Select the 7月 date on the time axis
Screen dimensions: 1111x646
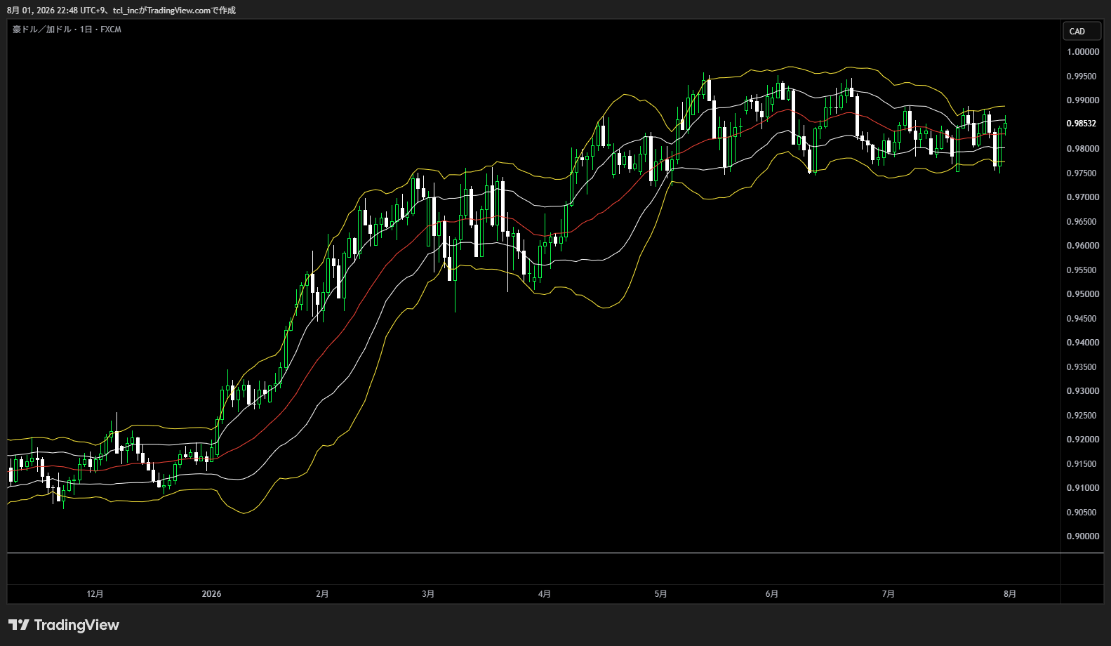pos(889,594)
